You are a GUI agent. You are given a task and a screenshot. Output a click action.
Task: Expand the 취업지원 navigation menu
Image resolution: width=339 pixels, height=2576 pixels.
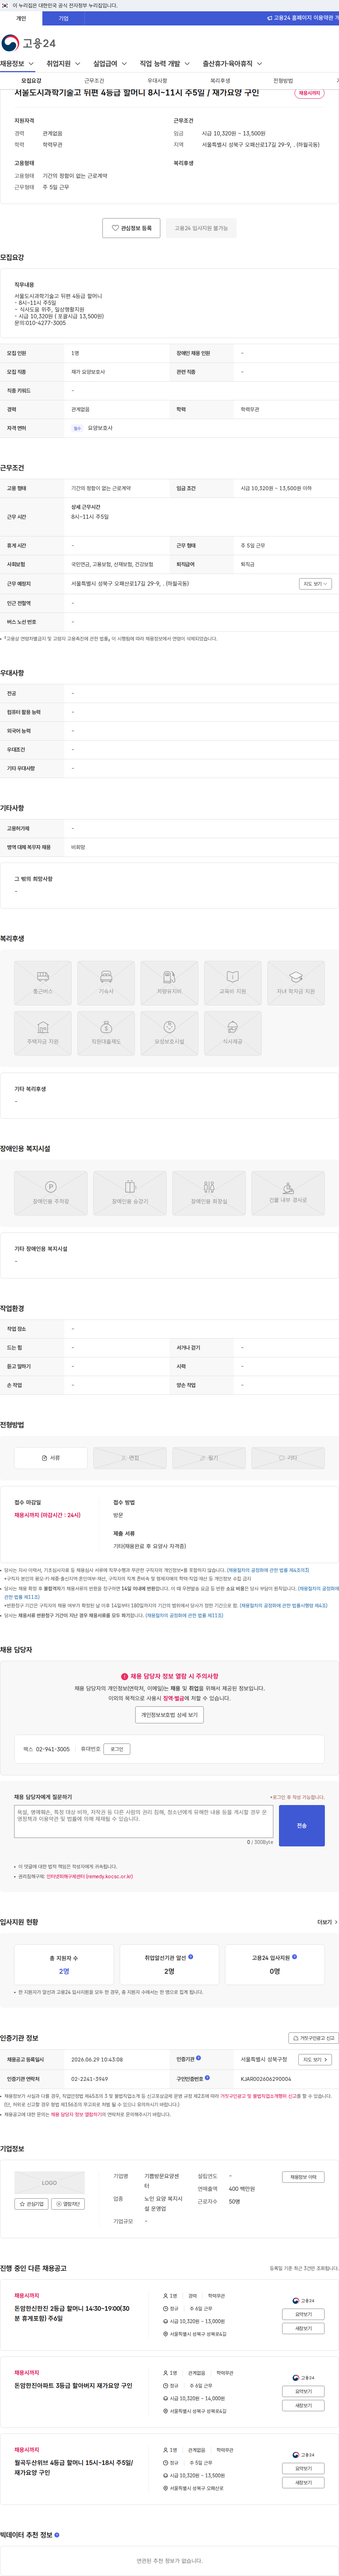64,64
